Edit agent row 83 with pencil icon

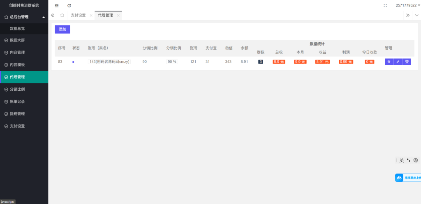pyautogui.click(x=398, y=62)
